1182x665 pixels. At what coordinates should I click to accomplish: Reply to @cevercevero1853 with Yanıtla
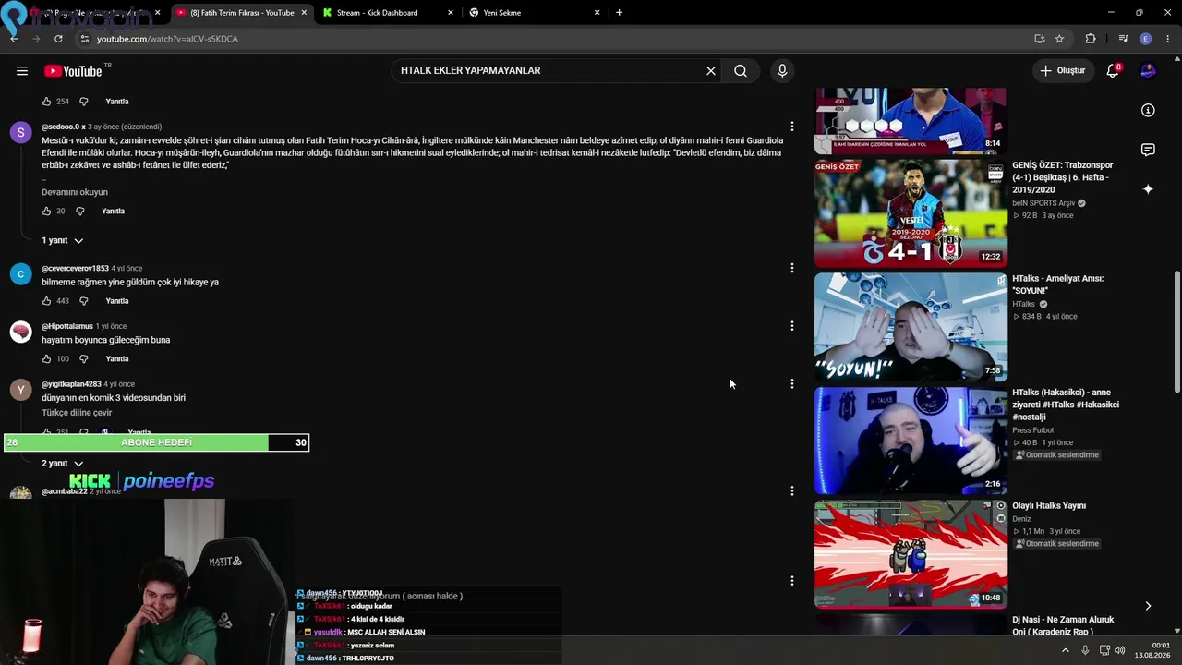(117, 301)
